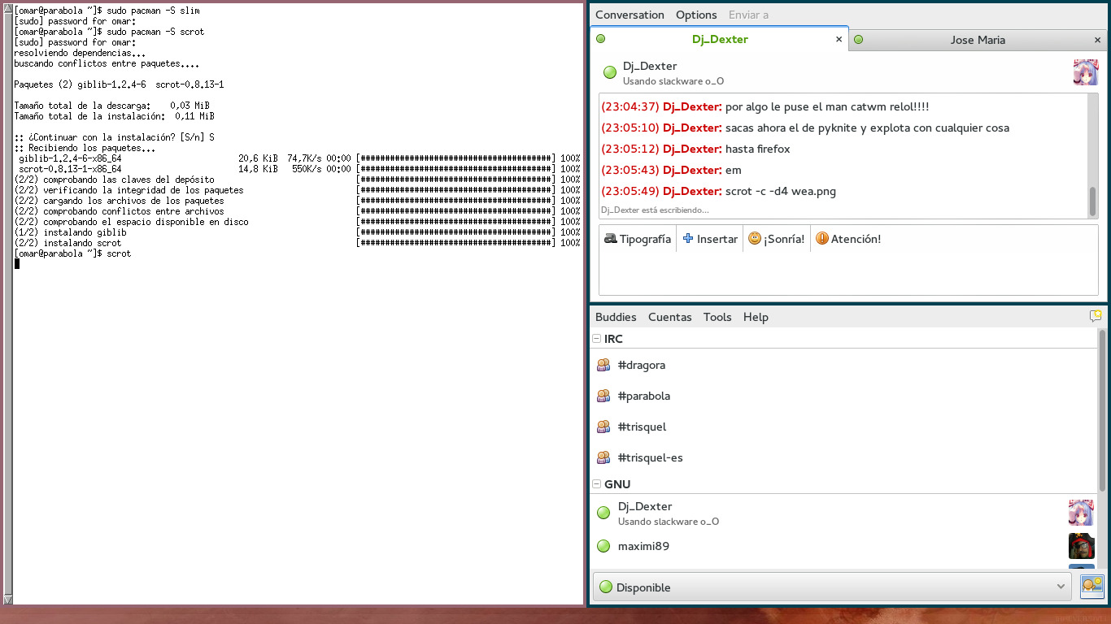Open the Disponible status dropdown
This screenshot has height=624, width=1111.
click(832, 587)
